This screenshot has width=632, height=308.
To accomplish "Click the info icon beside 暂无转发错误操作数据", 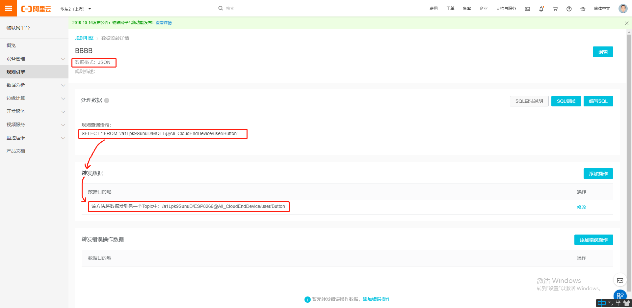I will coord(307,299).
